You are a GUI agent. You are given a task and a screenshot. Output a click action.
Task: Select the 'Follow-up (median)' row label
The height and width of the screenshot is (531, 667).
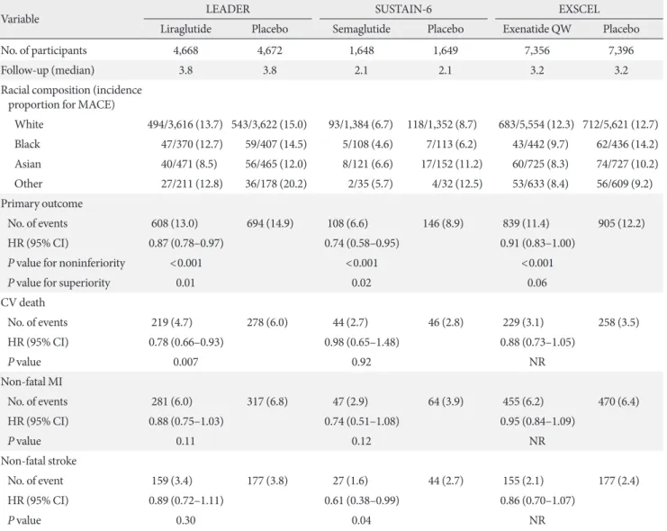tap(48, 70)
